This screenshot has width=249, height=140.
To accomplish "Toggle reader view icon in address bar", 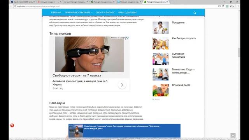I will (219, 6).
